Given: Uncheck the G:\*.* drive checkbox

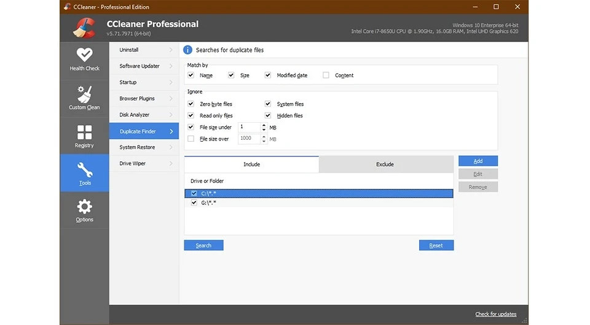Looking at the screenshot, I should [x=194, y=202].
